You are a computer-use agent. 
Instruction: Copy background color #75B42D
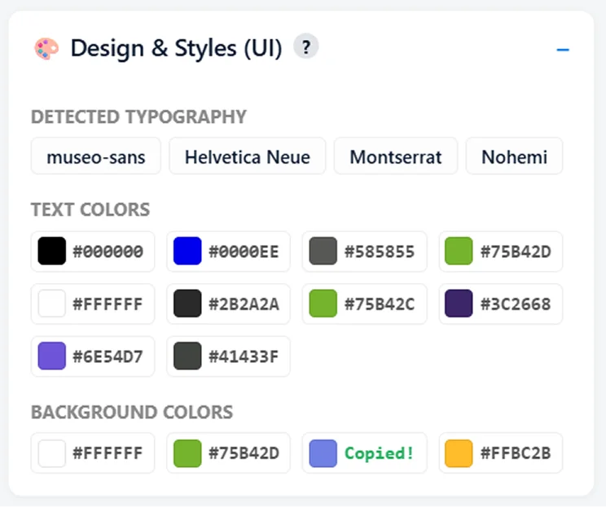point(228,453)
